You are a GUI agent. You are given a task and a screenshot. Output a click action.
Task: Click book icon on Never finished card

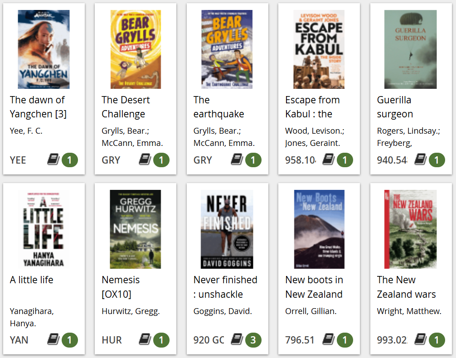point(237,339)
